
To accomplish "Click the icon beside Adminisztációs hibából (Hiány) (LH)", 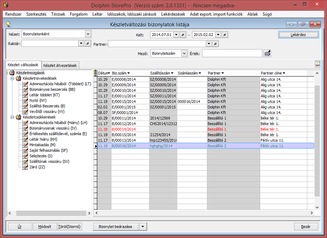I will (x=25, y=123).
